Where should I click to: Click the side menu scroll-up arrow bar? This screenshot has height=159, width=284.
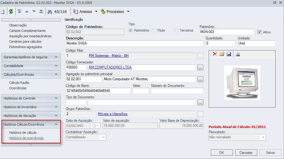[x=31, y=20]
